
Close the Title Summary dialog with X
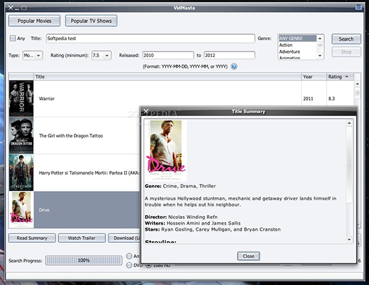point(146,111)
